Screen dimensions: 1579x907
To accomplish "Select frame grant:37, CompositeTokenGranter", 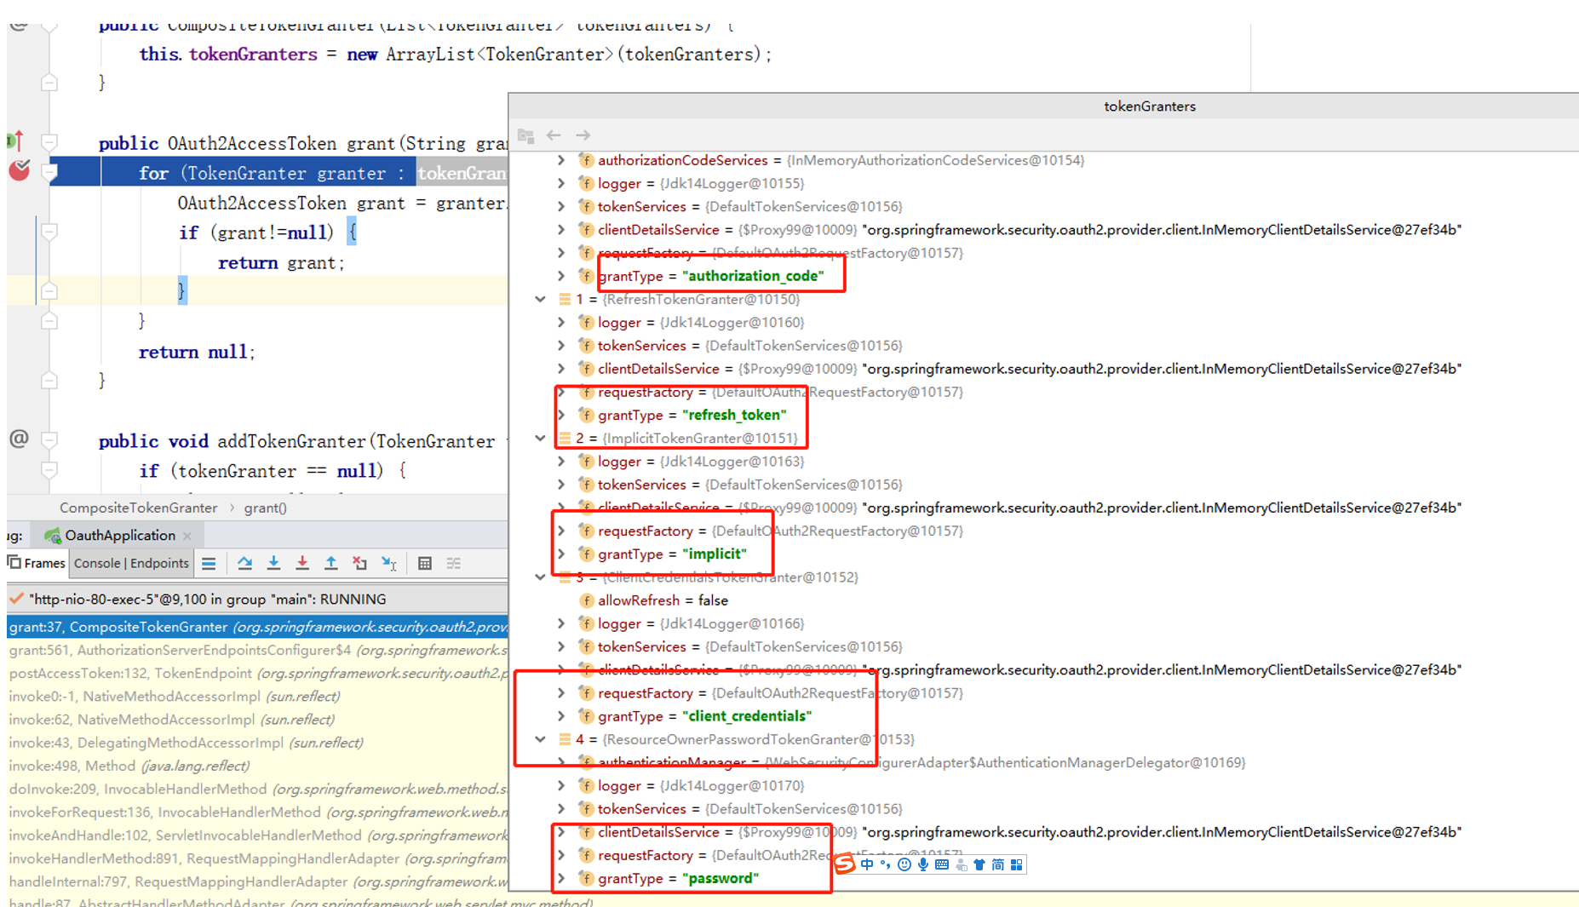I will pyautogui.click(x=257, y=627).
